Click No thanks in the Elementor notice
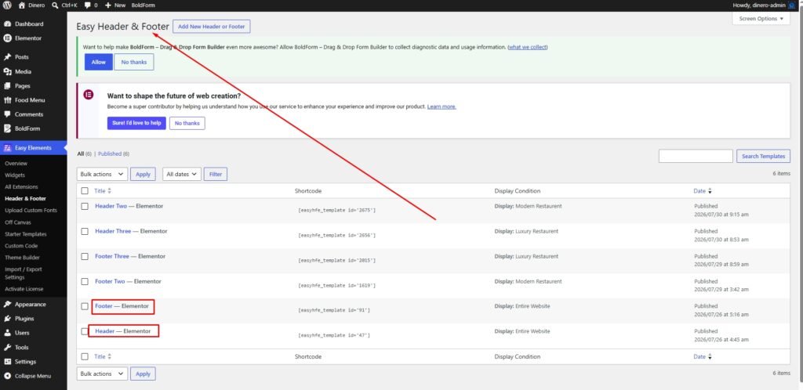803x390 pixels. 187,123
